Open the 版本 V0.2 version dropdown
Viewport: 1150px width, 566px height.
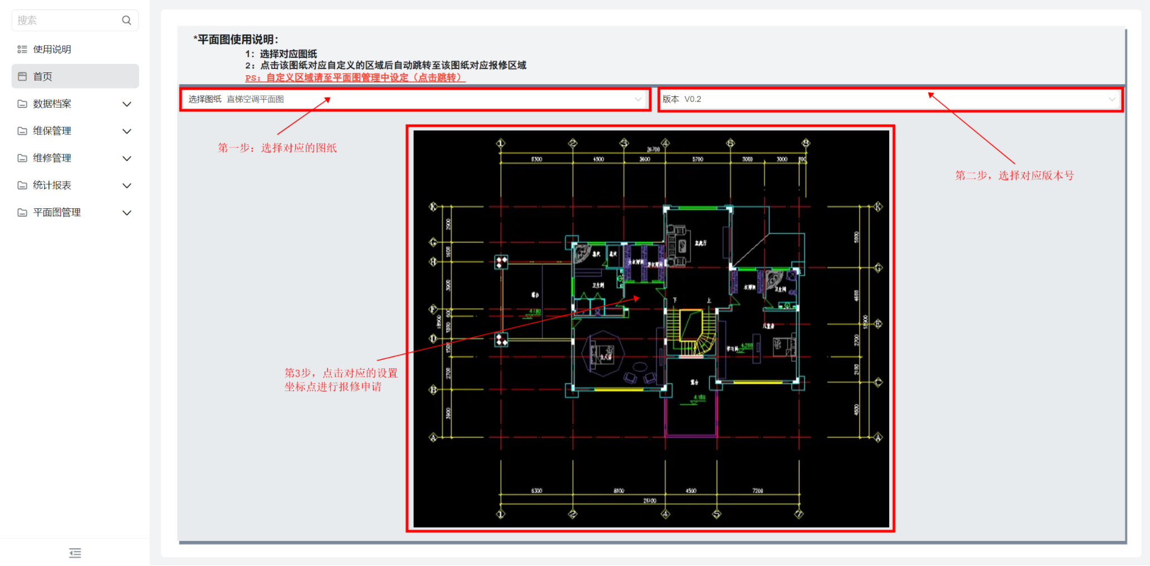(890, 99)
